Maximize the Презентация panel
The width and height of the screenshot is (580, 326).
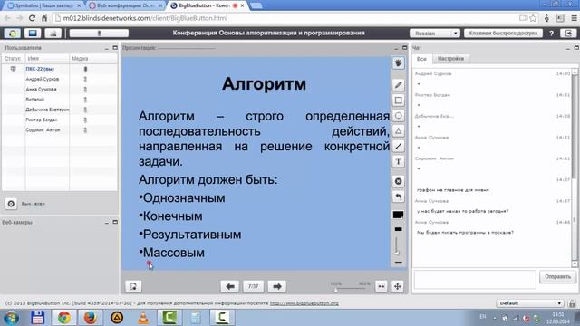click(405, 48)
